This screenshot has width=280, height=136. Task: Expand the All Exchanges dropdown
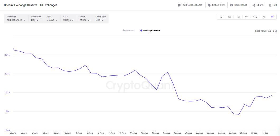tap(16, 20)
